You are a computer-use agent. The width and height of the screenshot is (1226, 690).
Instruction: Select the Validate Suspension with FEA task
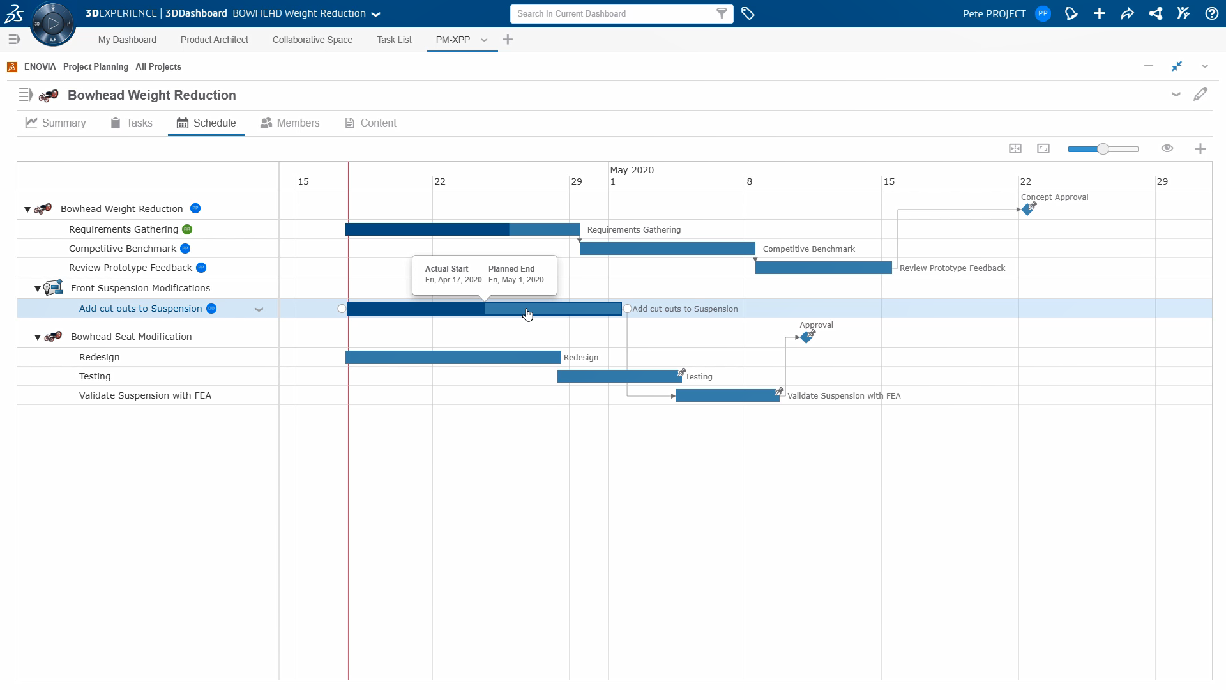pos(145,395)
